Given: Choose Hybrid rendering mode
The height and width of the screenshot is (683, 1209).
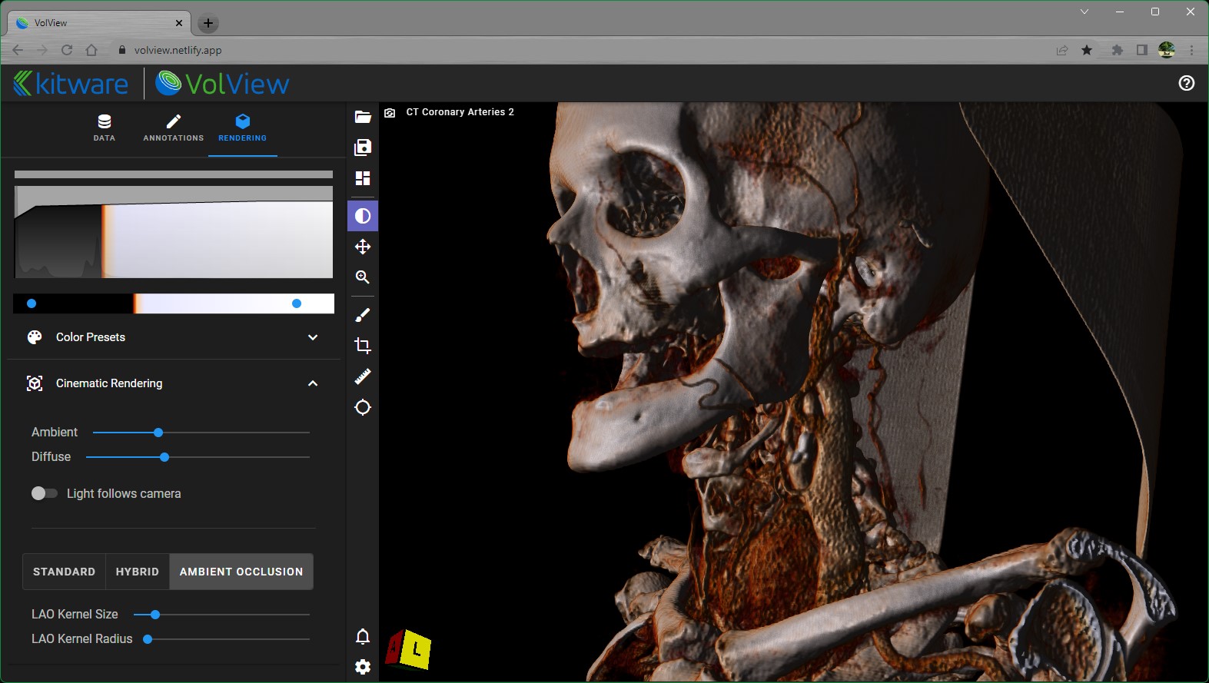Looking at the screenshot, I should coord(138,572).
